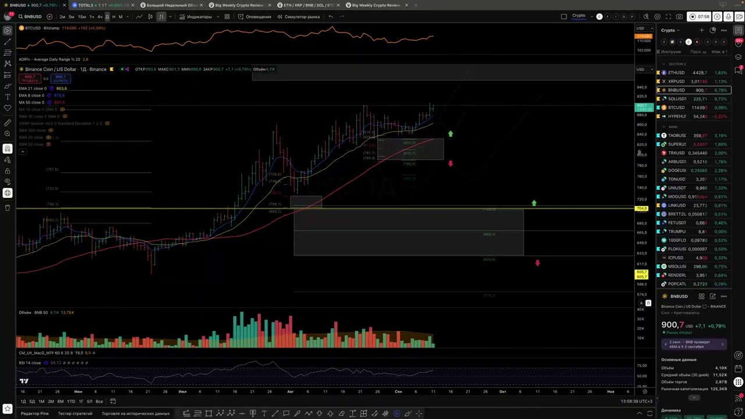
Task: Click the add symbol compare plus button
Action: tap(49, 17)
